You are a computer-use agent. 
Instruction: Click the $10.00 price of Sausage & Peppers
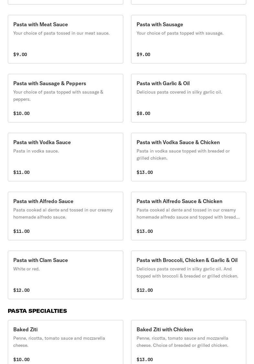click(x=21, y=113)
